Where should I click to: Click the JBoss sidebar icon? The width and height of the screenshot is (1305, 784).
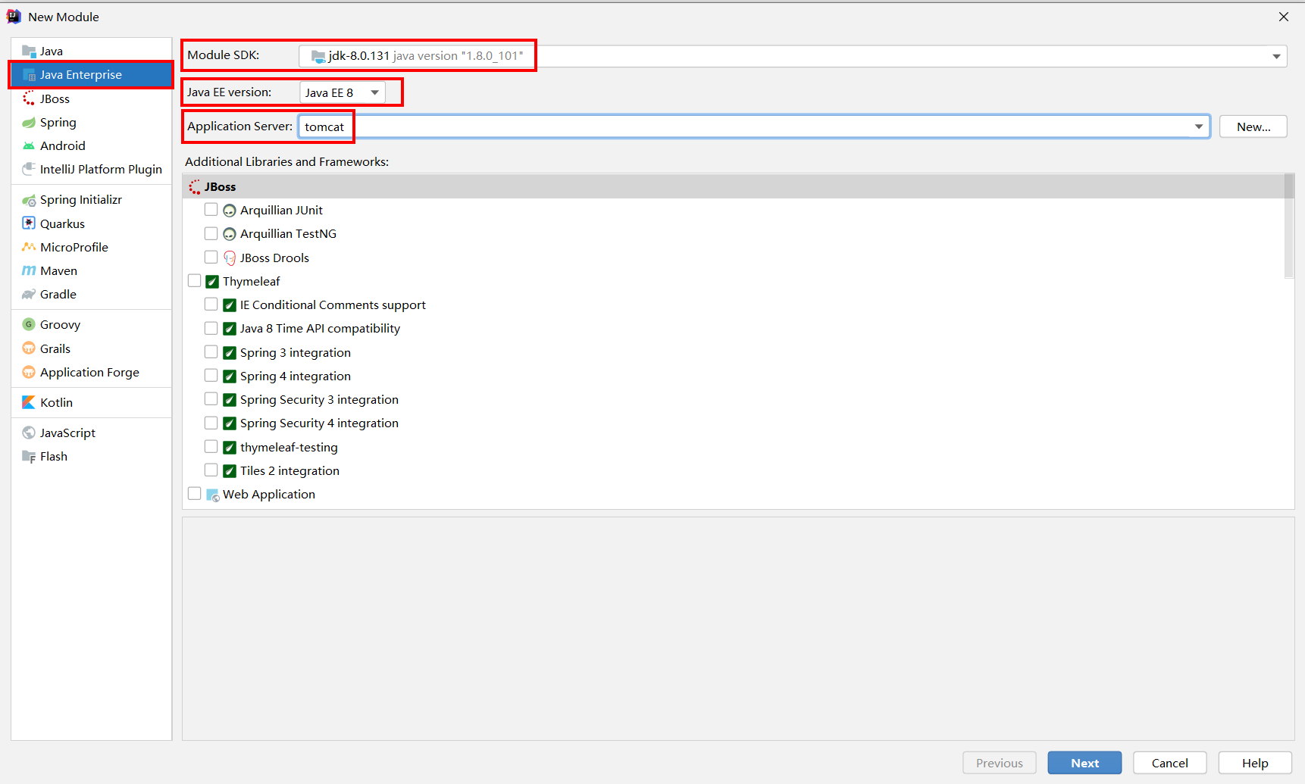(29, 98)
